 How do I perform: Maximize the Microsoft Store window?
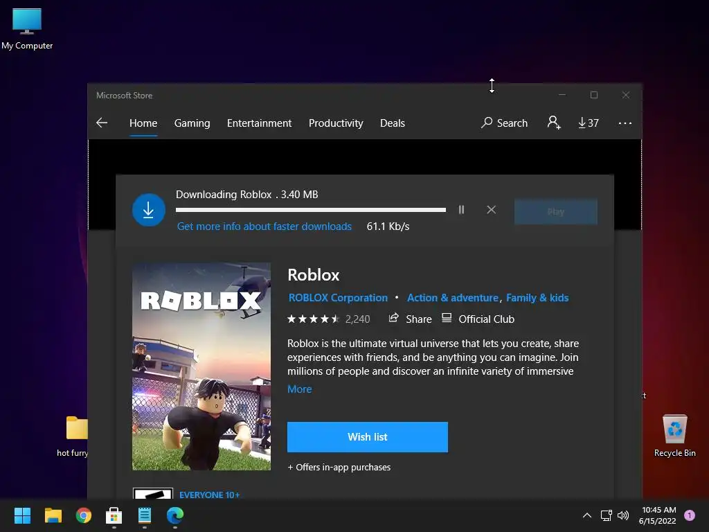594,95
